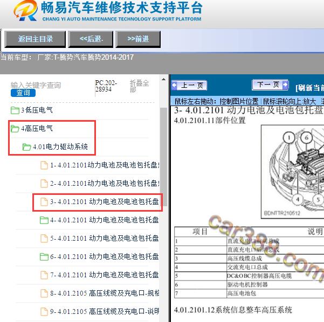Open folder entry 6-4.01.2101 动力电池及电池包托盘
This screenshot has width=324, height=322.
point(105,256)
